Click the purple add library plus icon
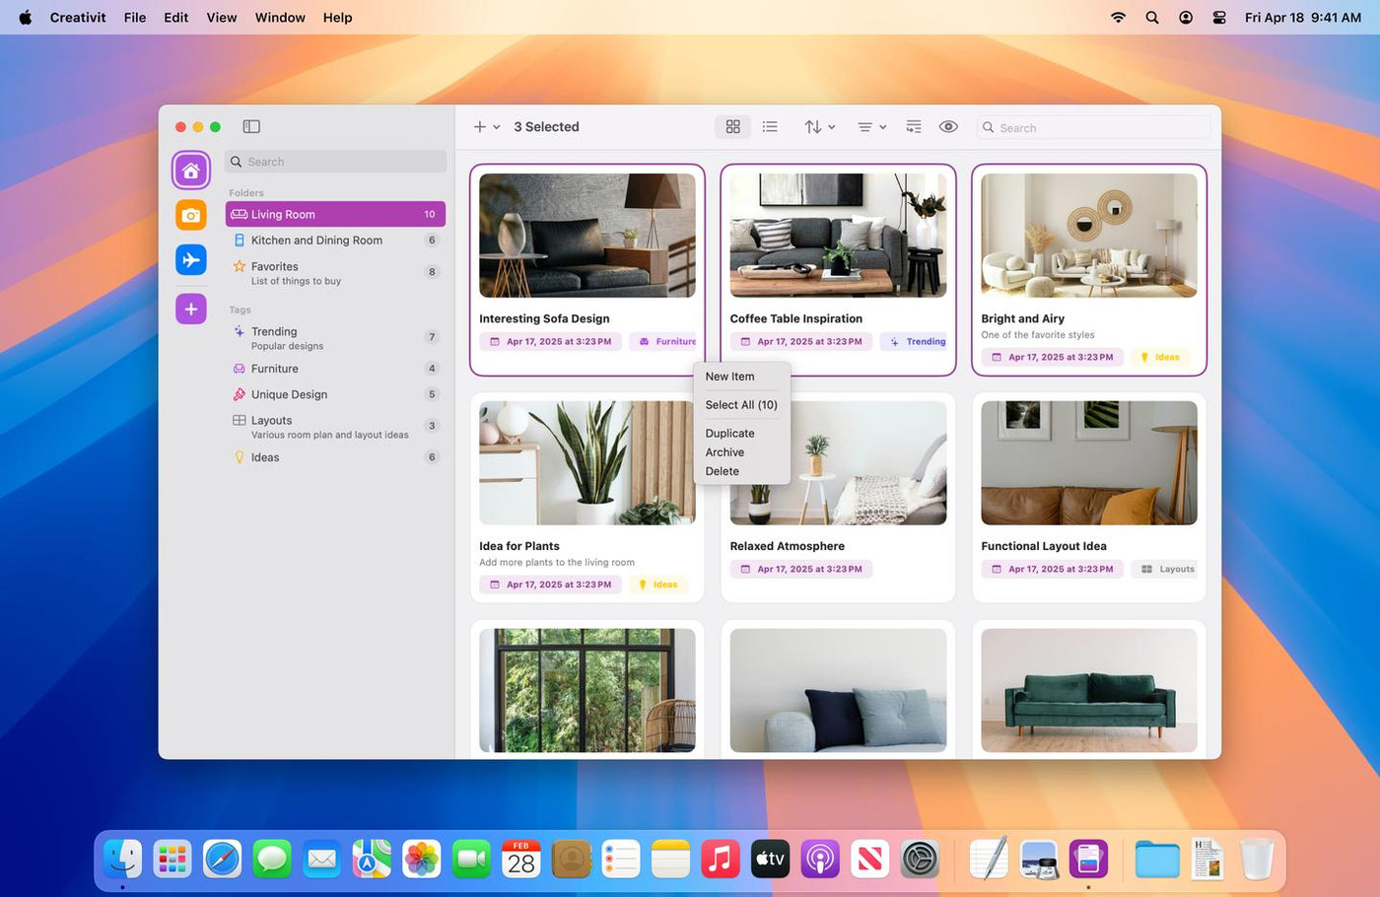 click(191, 309)
